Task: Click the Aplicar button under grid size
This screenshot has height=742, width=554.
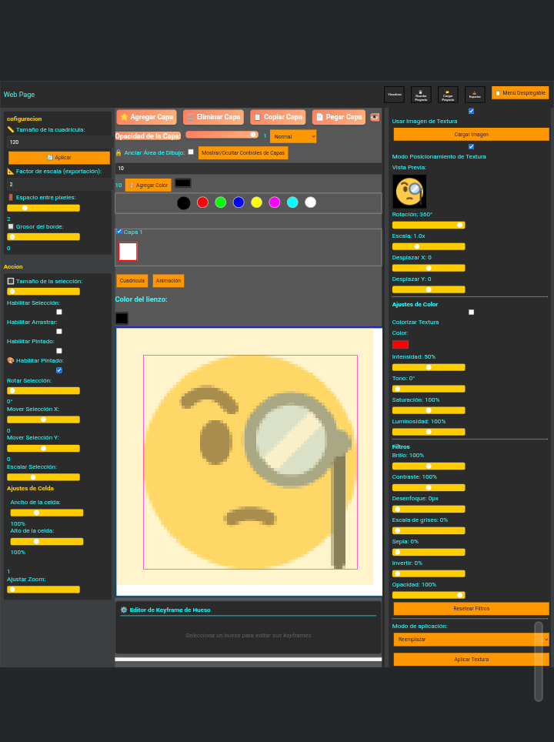Action: coord(59,158)
